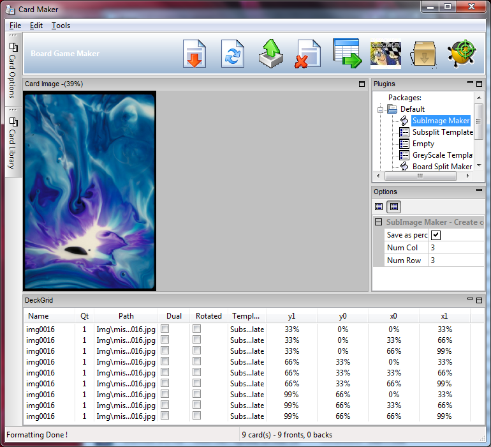
Task: Click the green up-arrow export tray icon
Action: coord(271,54)
